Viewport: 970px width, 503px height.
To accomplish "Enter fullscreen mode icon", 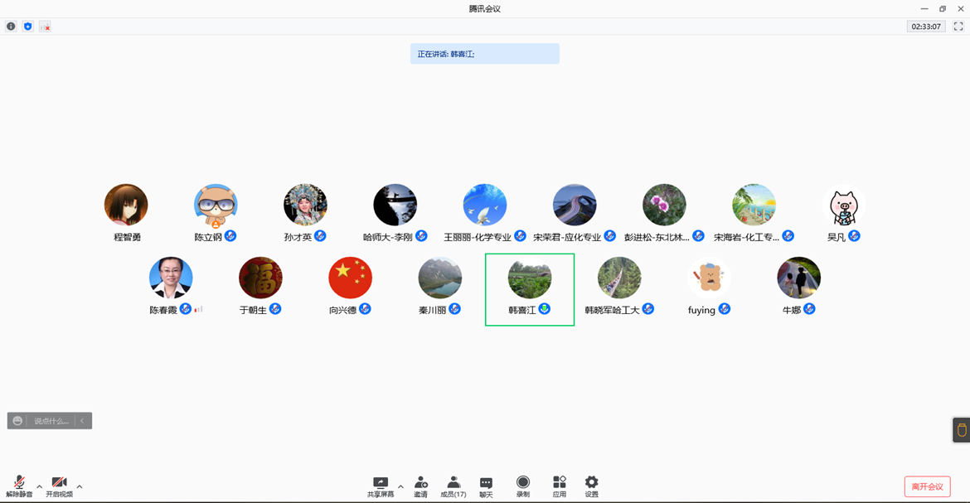I will (958, 27).
